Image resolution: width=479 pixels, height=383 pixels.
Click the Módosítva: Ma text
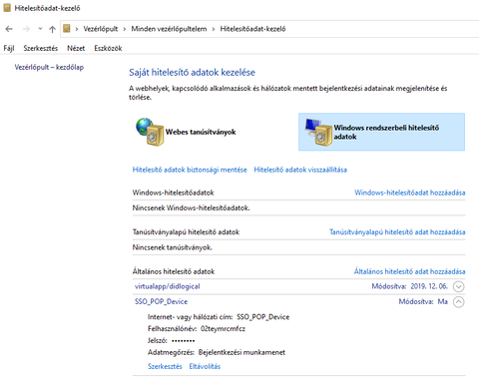[x=423, y=301]
